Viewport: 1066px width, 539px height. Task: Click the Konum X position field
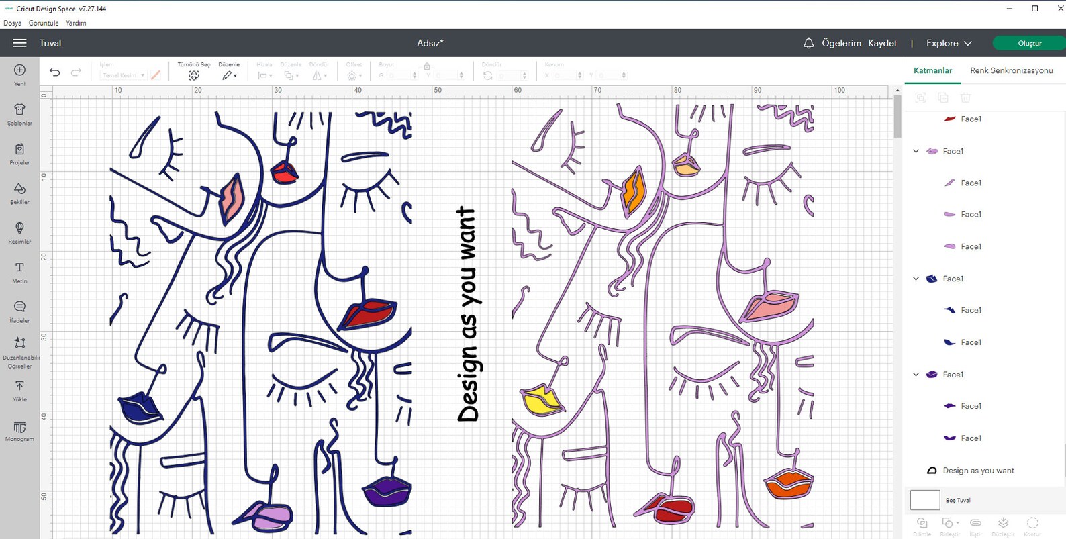567,75
